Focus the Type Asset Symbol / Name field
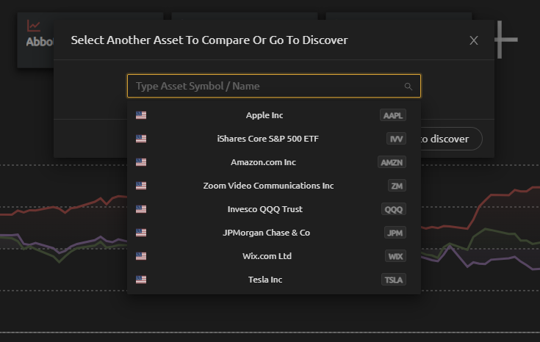The width and height of the screenshot is (540, 342). click(x=264, y=86)
